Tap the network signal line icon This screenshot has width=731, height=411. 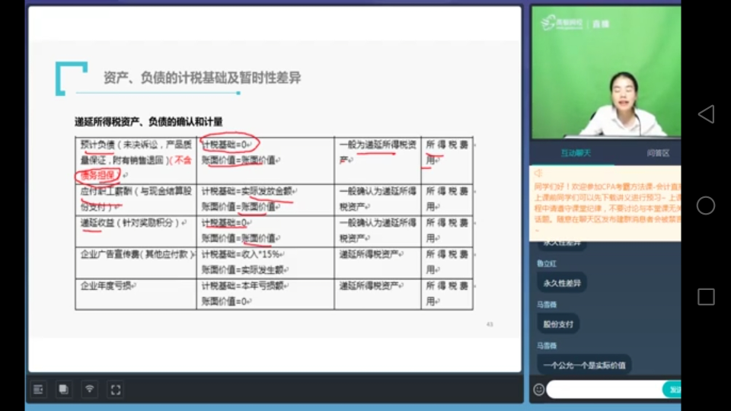(90, 389)
